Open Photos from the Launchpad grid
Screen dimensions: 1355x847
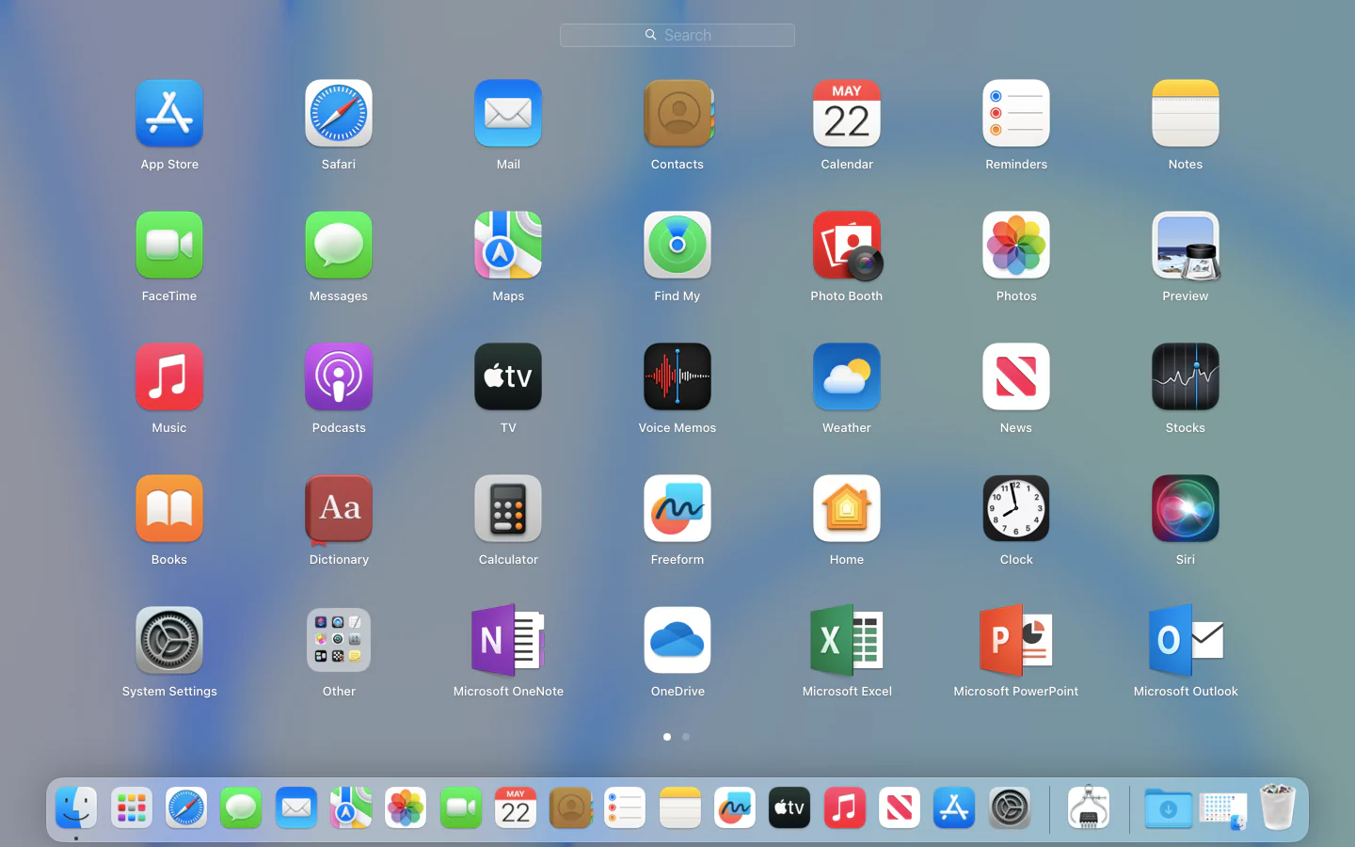pos(1016,246)
